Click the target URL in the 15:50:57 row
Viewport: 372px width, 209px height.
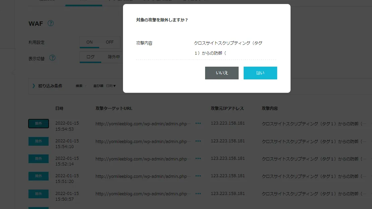point(143,194)
